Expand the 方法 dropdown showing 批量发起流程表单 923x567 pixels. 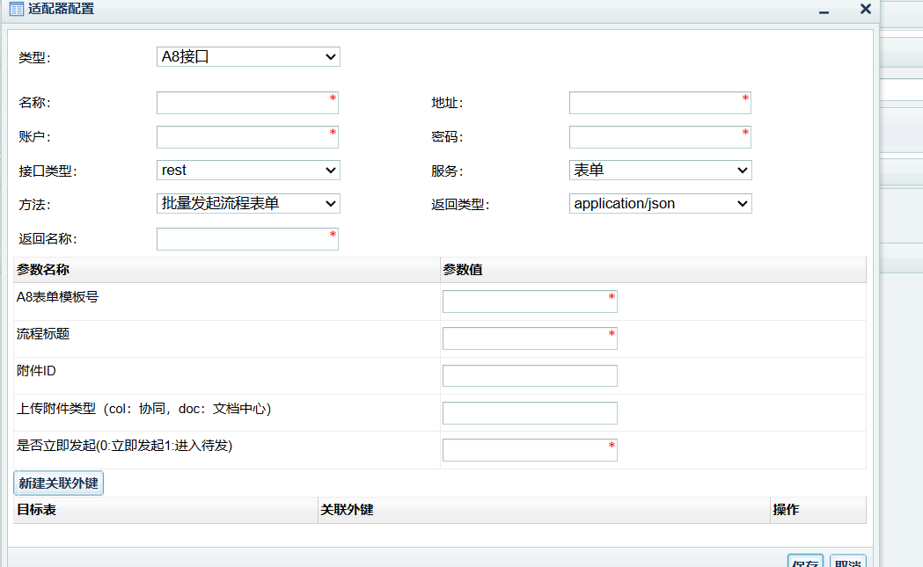tap(248, 204)
